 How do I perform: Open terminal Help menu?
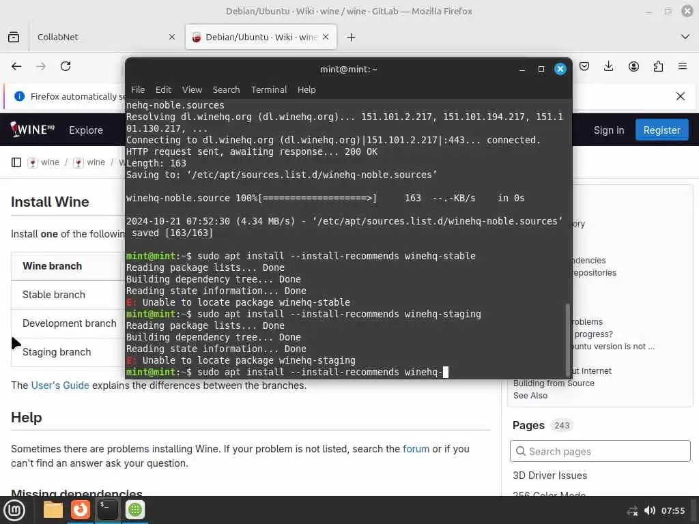tap(306, 89)
